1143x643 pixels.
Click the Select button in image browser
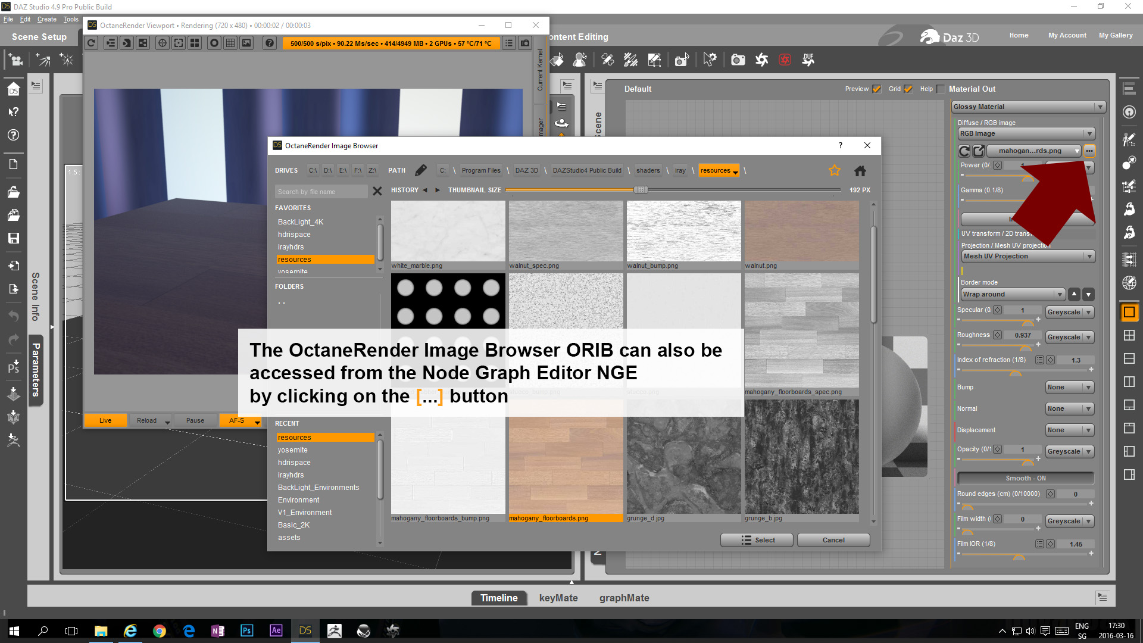point(757,540)
